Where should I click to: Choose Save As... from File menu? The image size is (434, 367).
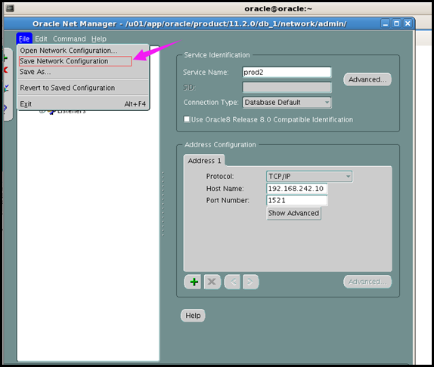click(83, 72)
